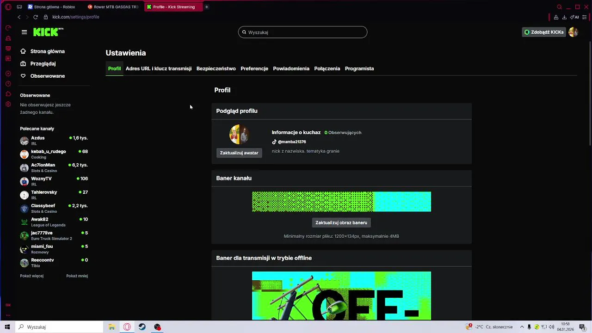Image resolution: width=592 pixels, height=333 pixels.
Task: Click the site security lock icon
Action: (x=46, y=17)
